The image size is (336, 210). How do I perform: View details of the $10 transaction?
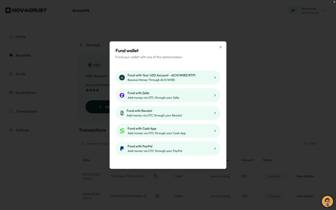304,176
